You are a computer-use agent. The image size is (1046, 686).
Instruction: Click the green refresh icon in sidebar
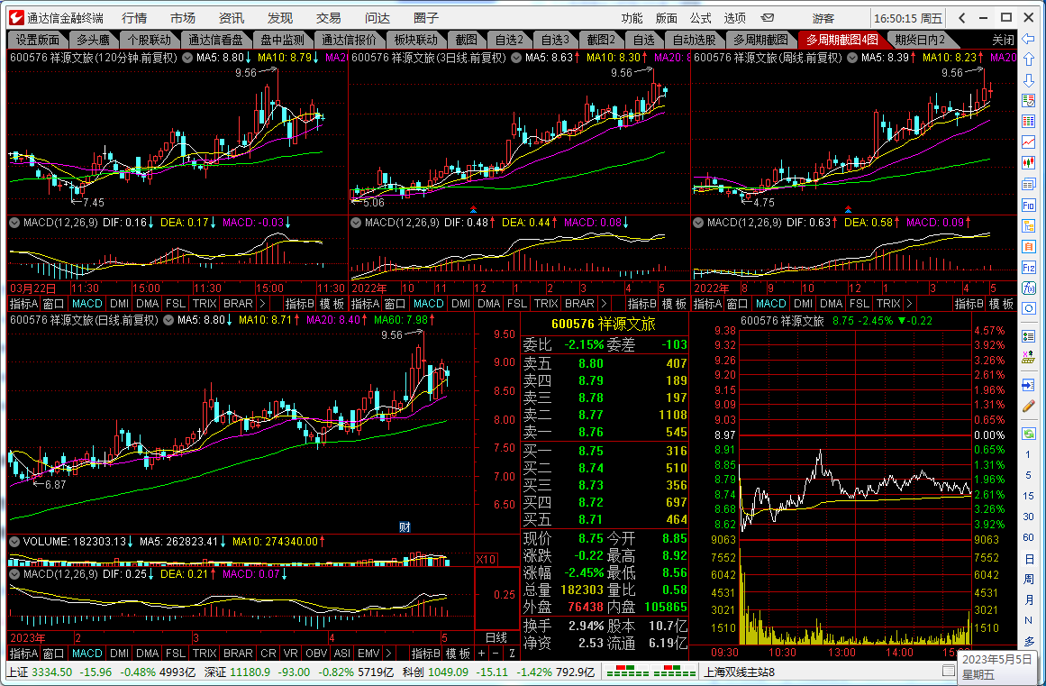(1029, 434)
